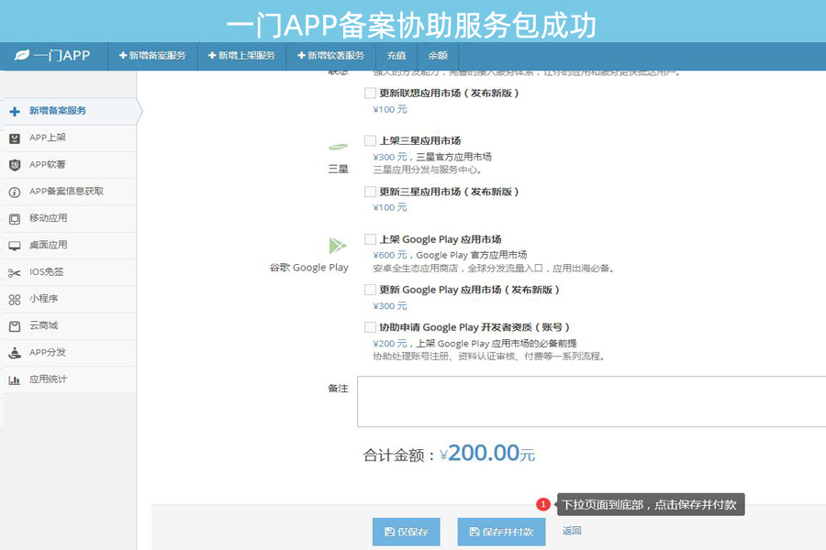Image resolution: width=826 pixels, height=550 pixels.
Task: Click the disk icon on 保存并付款 button
Action: click(x=474, y=532)
